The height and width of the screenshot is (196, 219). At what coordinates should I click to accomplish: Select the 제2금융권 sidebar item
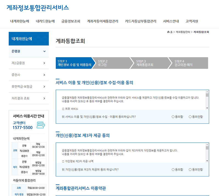pyautogui.click(x=29, y=63)
